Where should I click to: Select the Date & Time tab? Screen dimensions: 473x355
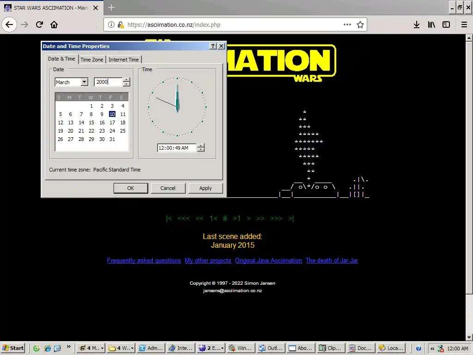point(61,59)
